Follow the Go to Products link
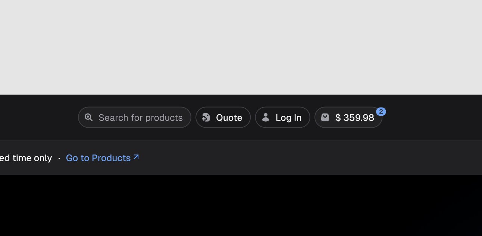Image resolution: width=482 pixels, height=236 pixels. [x=103, y=158]
